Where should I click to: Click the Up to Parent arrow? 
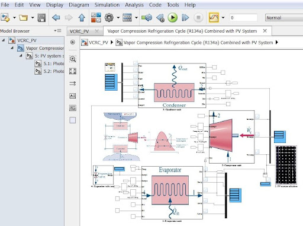[x=82, y=18]
